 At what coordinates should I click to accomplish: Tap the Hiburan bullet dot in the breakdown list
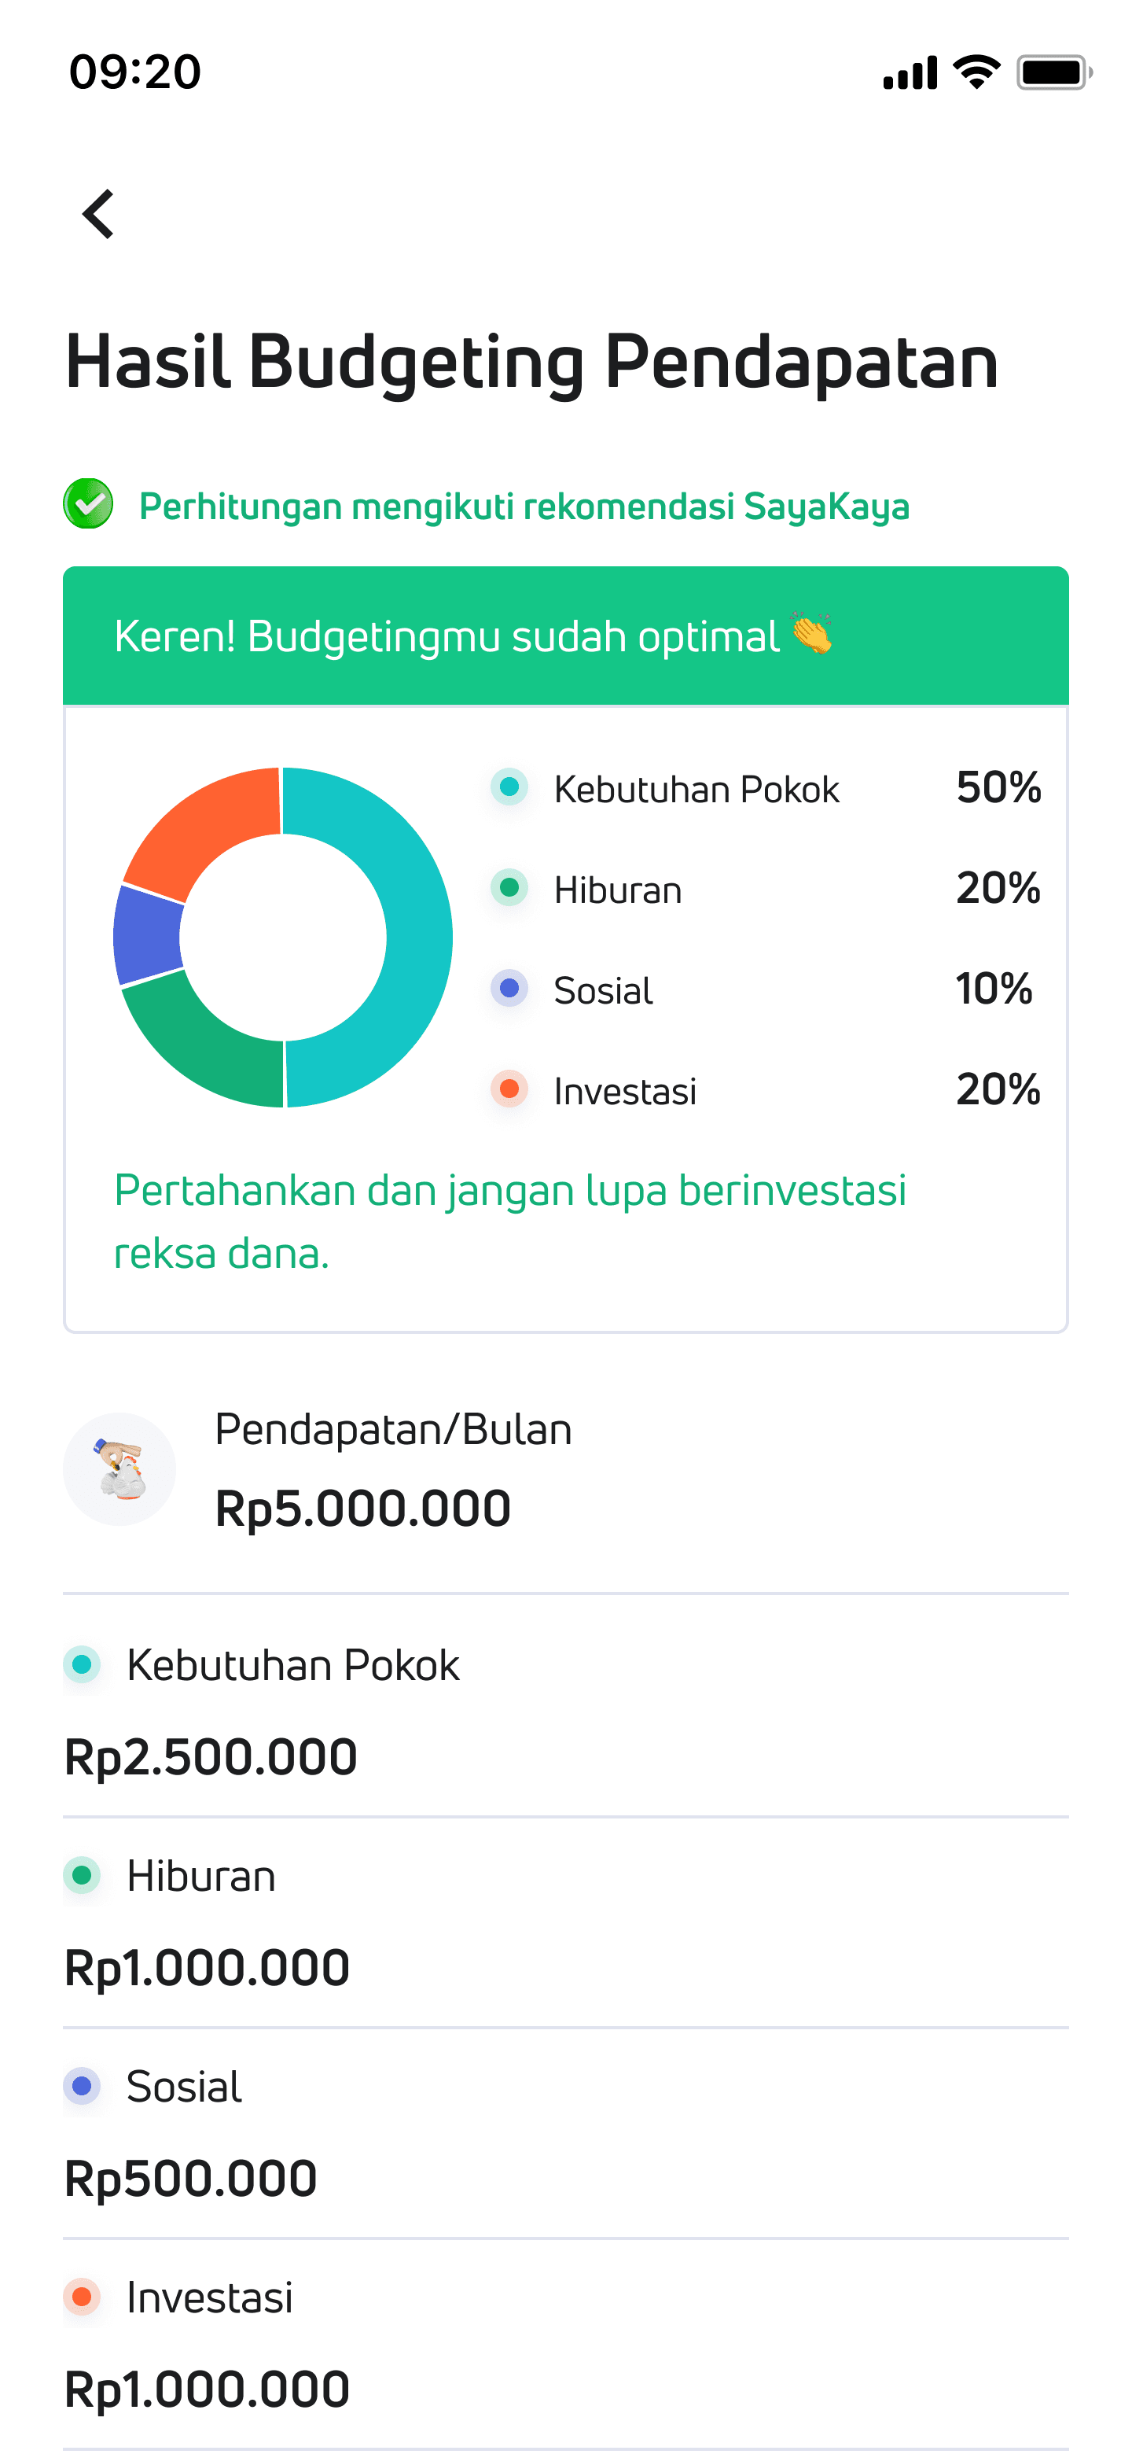(81, 1873)
